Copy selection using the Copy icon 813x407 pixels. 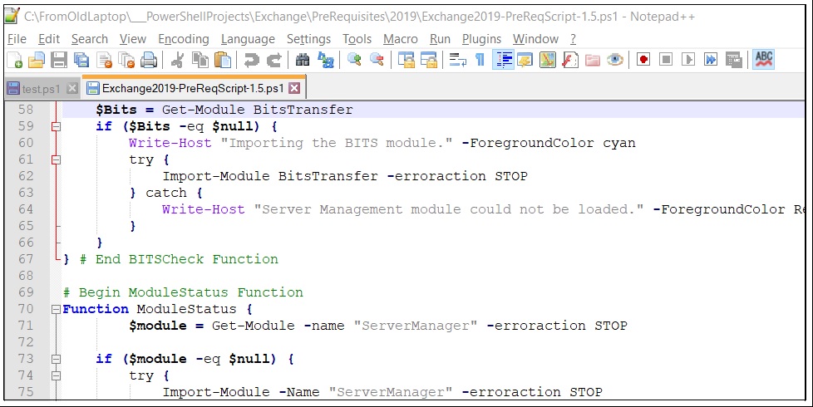[x=200, y=60]
